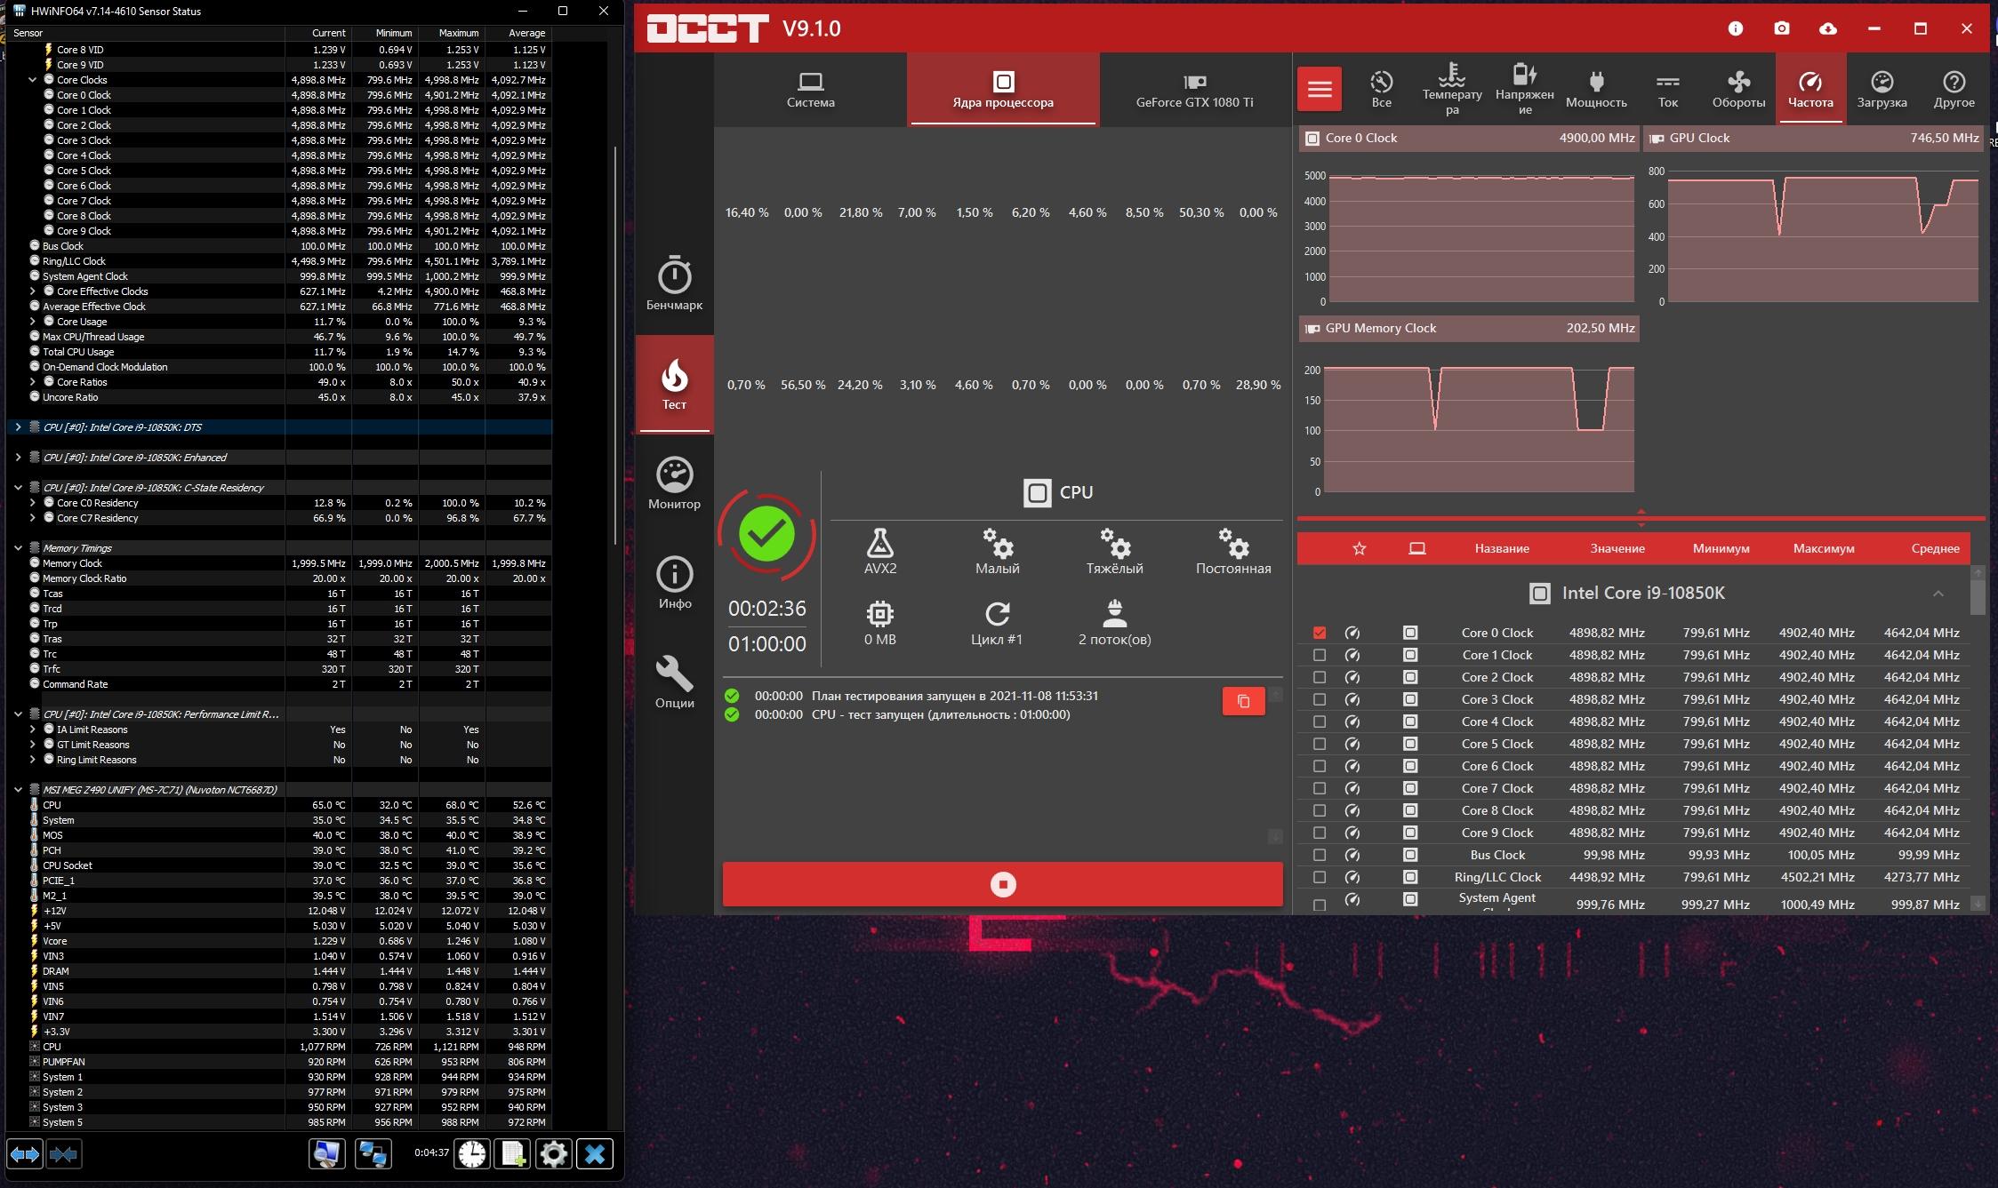Copy the test log with red clipboard button
Image resolution: width=1998 pixels, height=1188 pixels.
click(1243, 701)
